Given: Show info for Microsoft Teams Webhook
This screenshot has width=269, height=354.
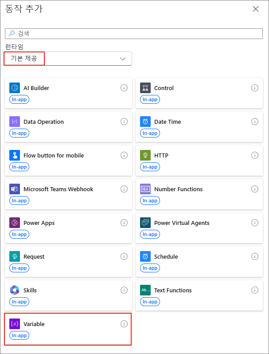Looking at the screenshot, I should (124, 189).
